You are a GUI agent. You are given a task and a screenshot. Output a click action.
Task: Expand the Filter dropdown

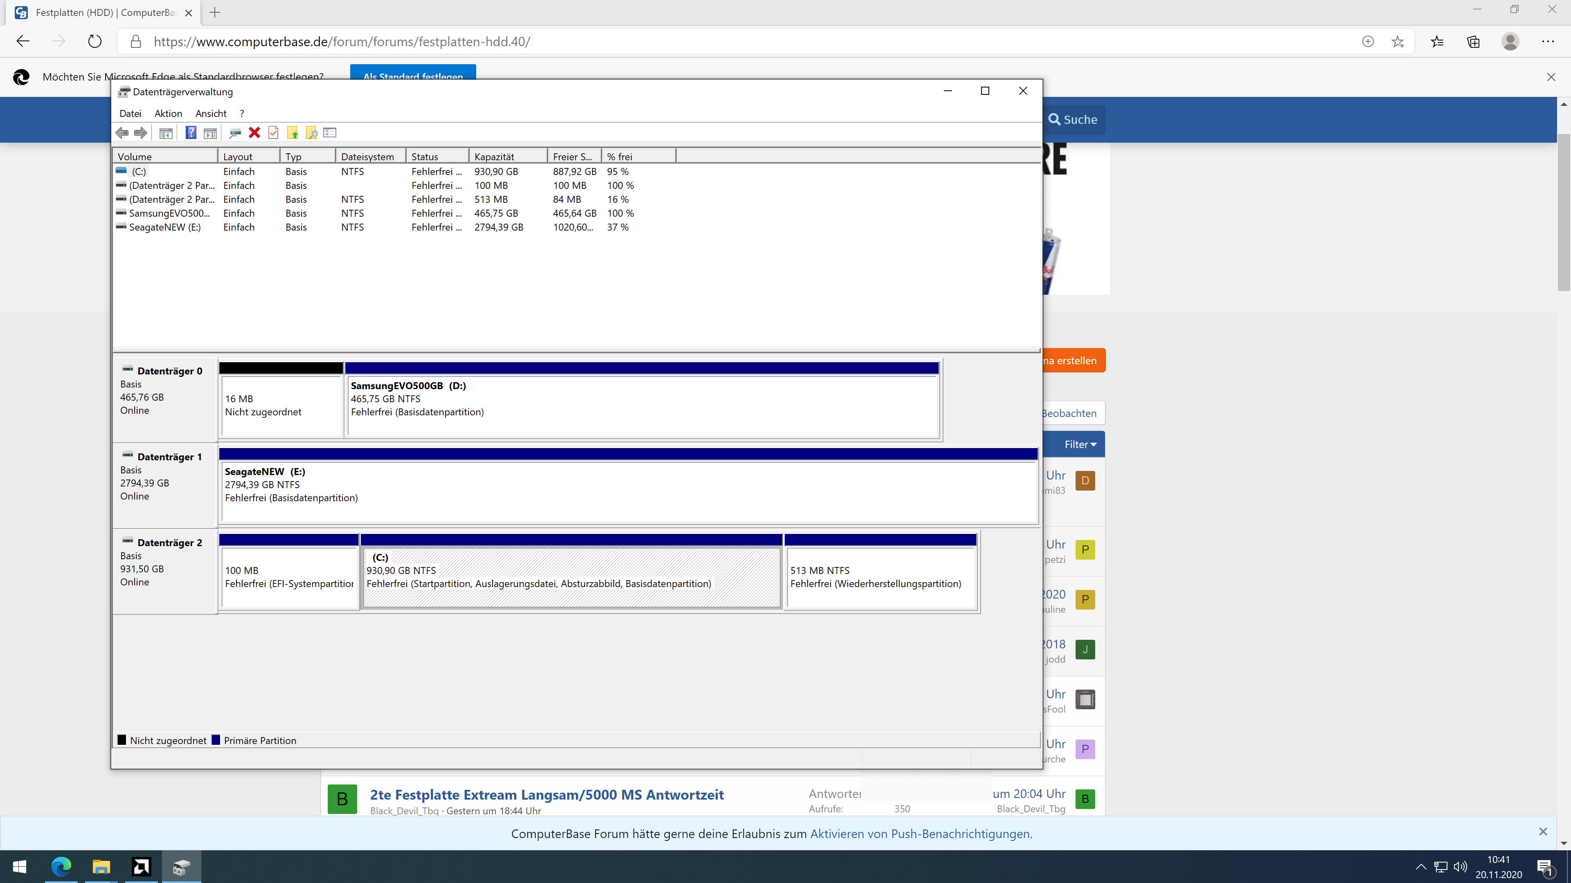[x=1080, y=444]
